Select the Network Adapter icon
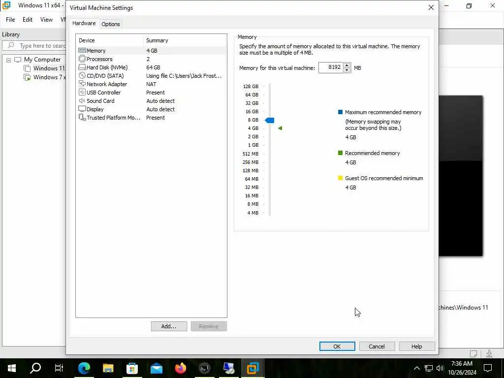 (x=82, y=84)
